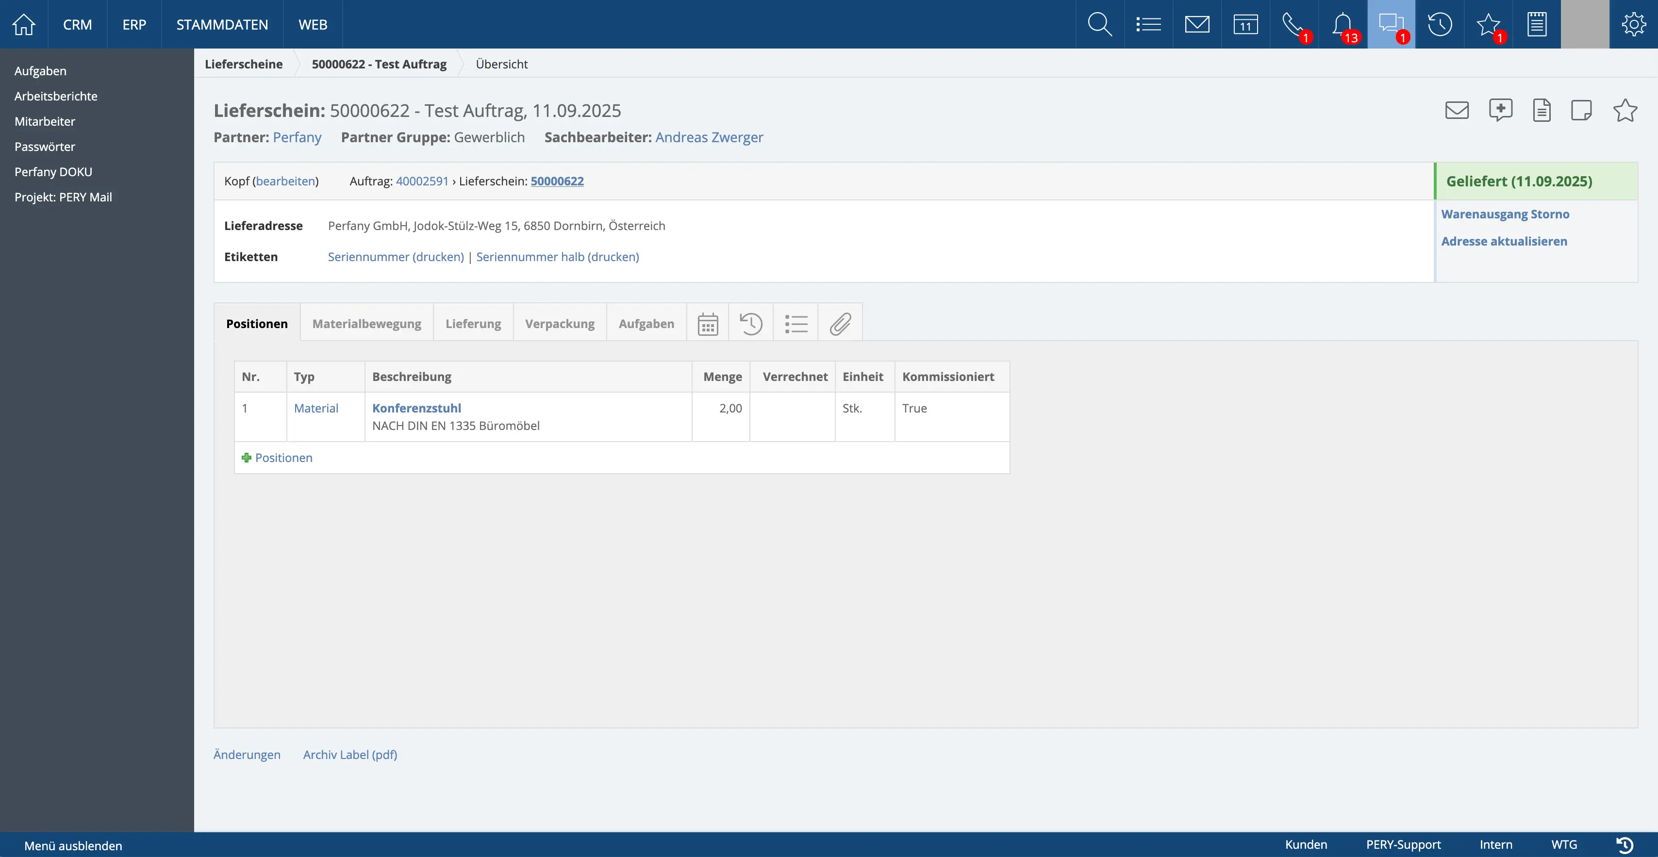The height and width of the screenshot is (857, 1658).
Task: Open the STAMMDATEN menu
Action: [x=222, y=24]
